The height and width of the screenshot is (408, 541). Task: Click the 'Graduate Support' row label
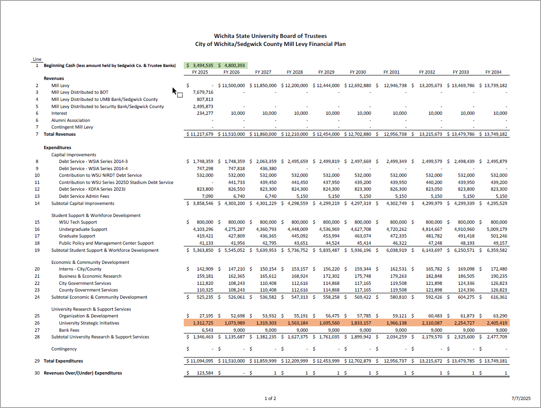77,236
